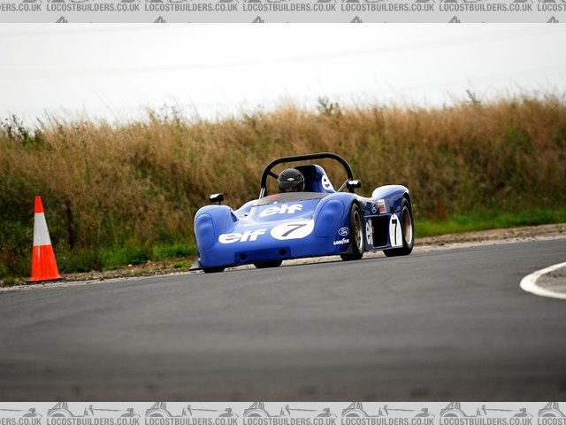Screen dimensions: 566x425
Task: Click the small oval sticker on car side
Action: tap(343, 231)
